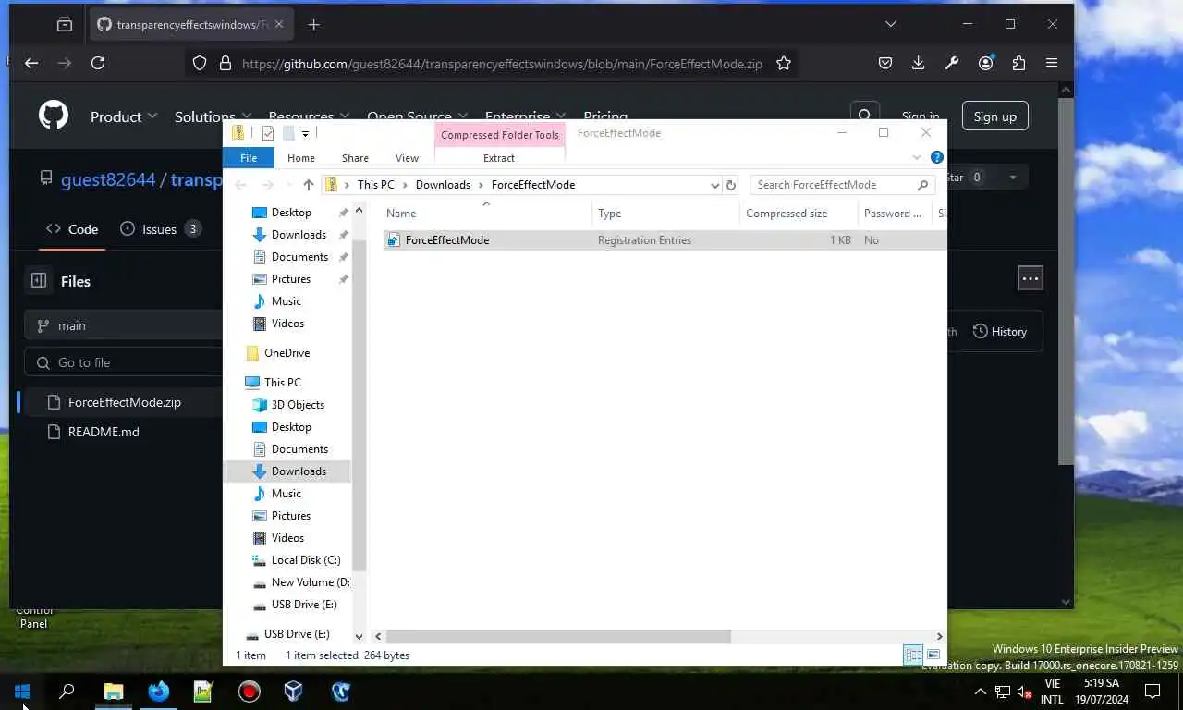Viewport: 1183px width, 710px height.
Task: Click the New folder quick access icon
Action: pos(288,133)
